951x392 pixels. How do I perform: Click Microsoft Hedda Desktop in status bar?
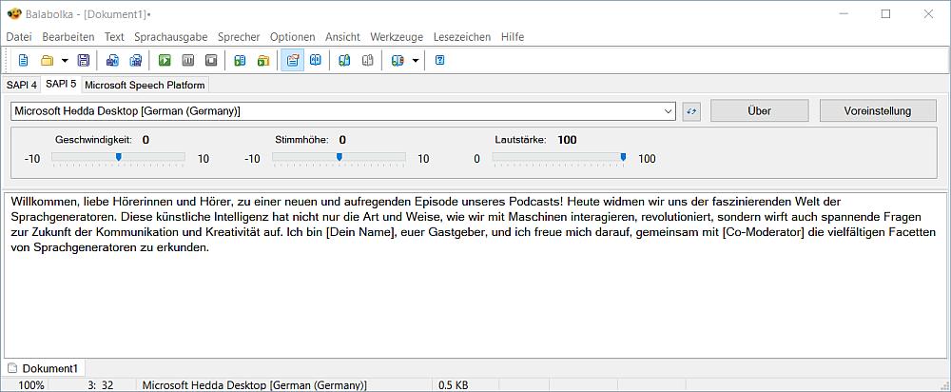pos(254,384)
